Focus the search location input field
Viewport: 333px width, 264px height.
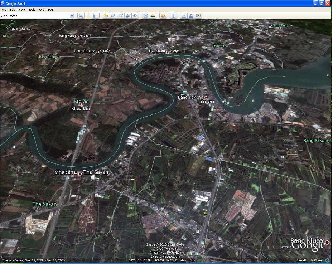35,15
